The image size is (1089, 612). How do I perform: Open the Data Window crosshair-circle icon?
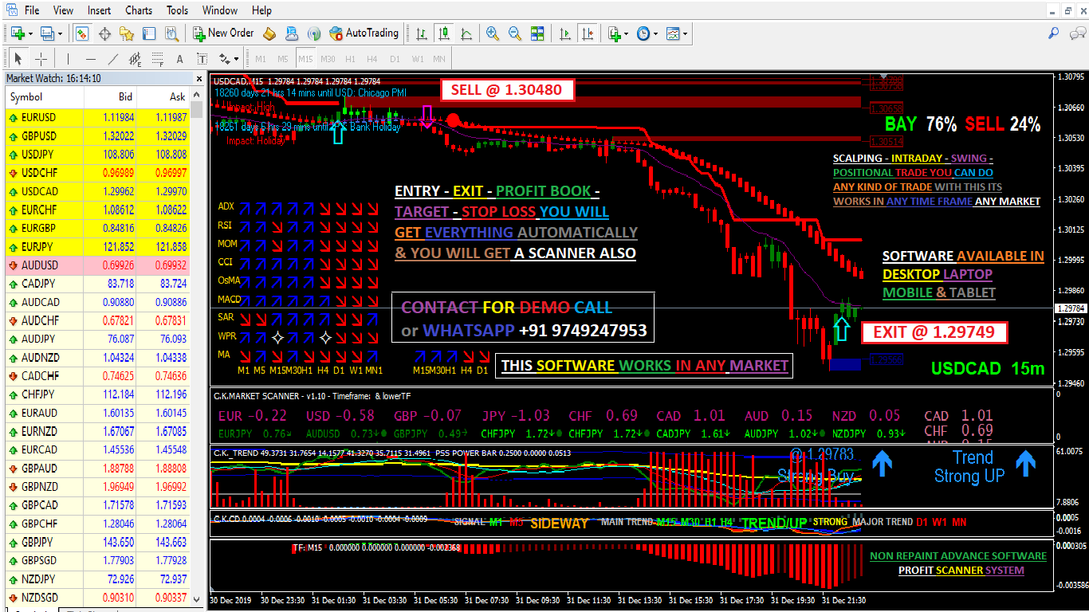(x=104, y=33)
